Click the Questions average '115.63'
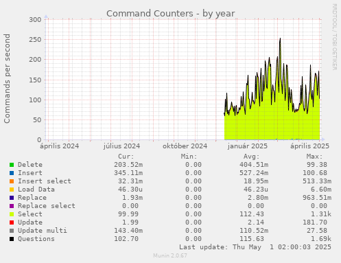This screenshot has width=341, height=263. (x=252, y=239)
